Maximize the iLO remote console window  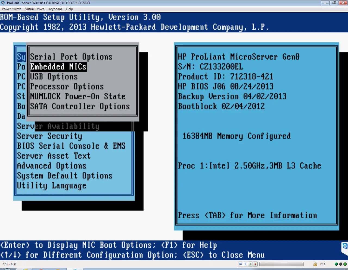click(x=334, y=3)
